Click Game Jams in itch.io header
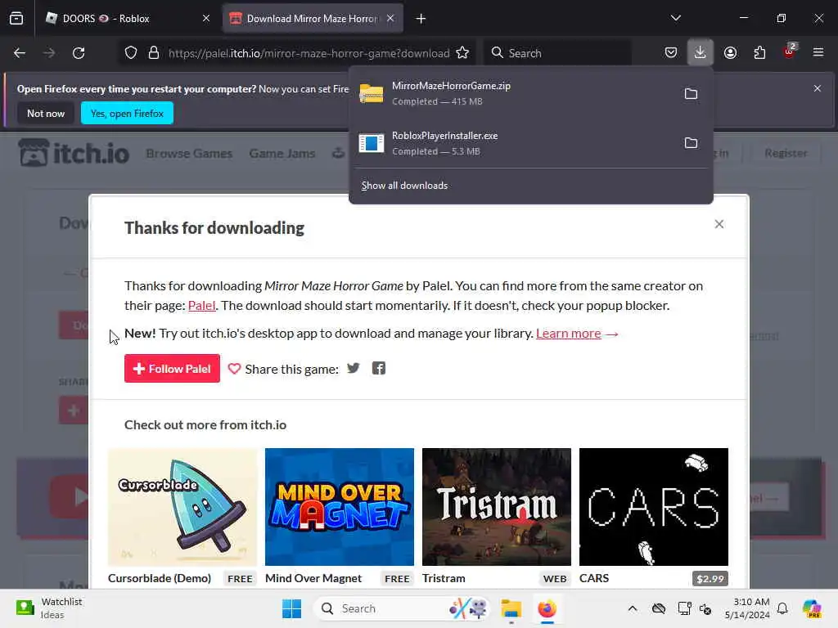 [x=282, y=153]
